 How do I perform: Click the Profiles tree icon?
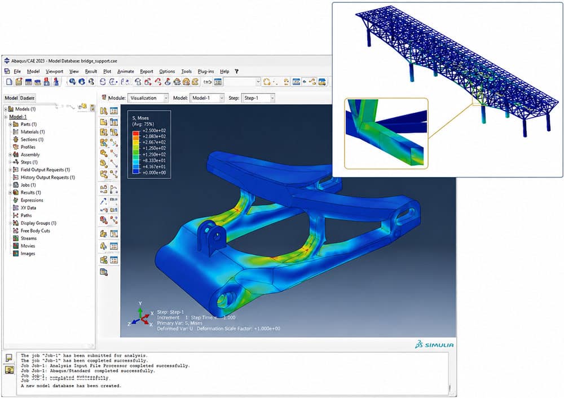point(16,147)
